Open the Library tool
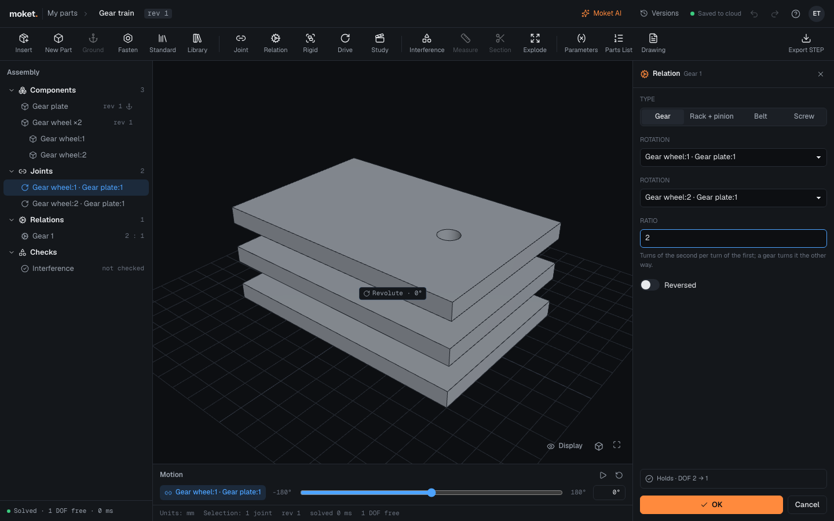 [197, 43]
